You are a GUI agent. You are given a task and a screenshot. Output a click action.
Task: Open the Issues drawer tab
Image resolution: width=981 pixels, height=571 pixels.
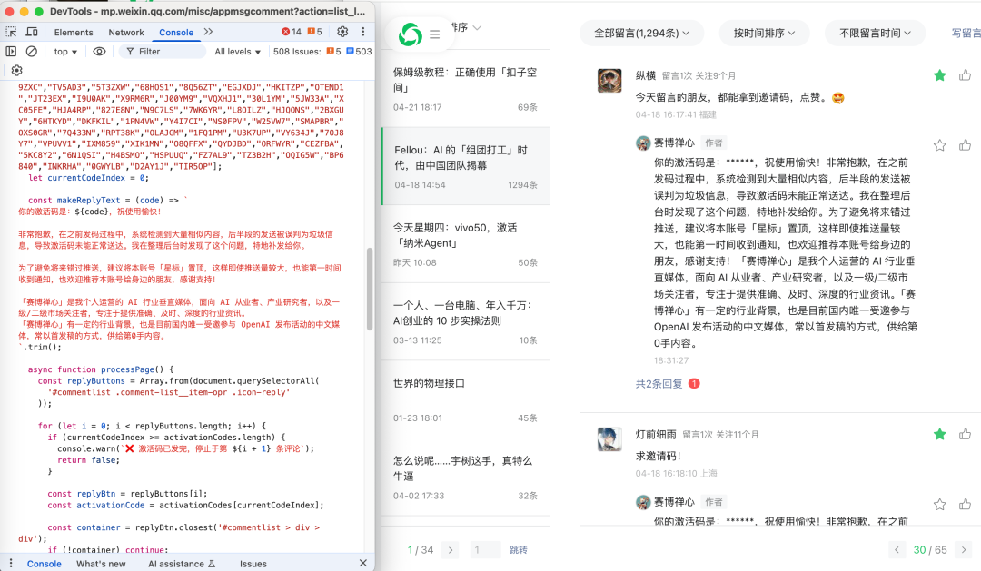tap(253, 564)
